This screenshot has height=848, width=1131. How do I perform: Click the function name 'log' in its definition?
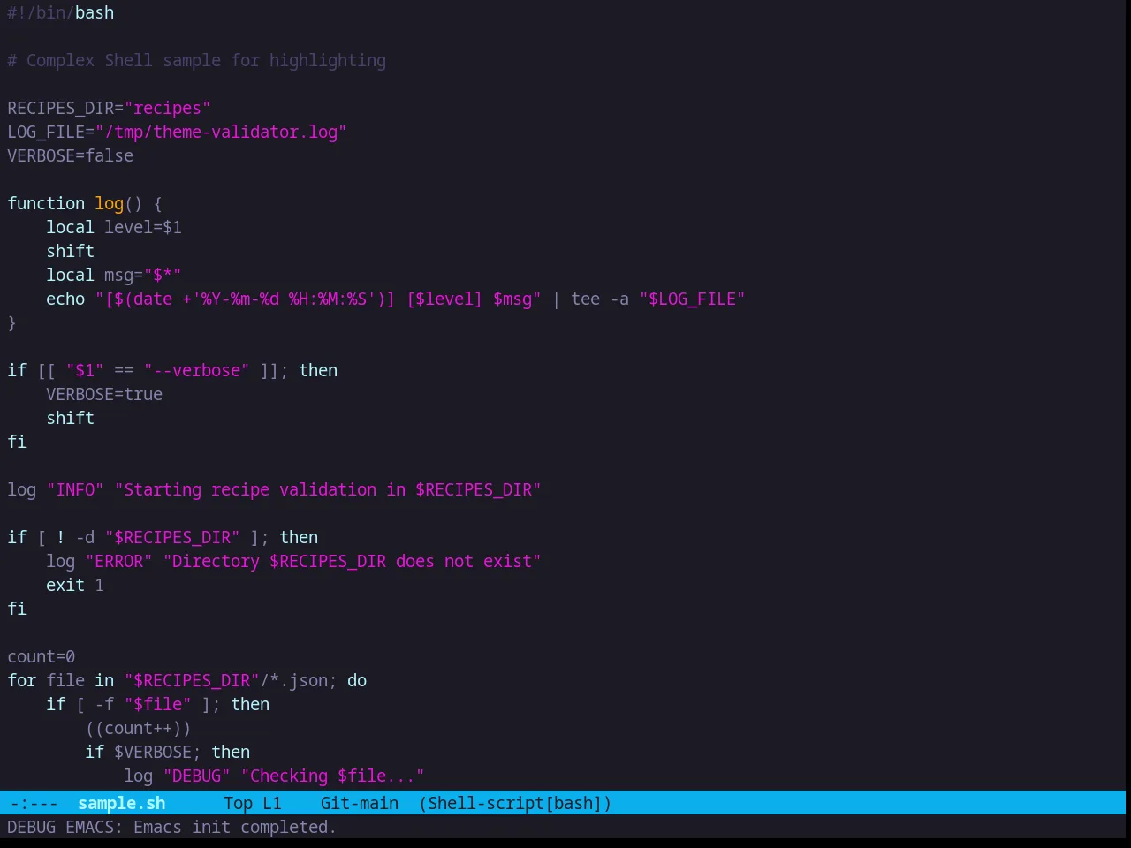[110, 203]
